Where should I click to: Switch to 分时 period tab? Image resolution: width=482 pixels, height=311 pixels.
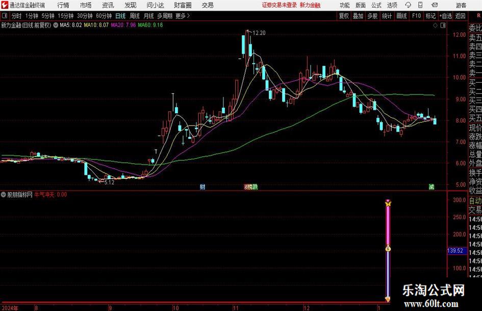point(17,16)
